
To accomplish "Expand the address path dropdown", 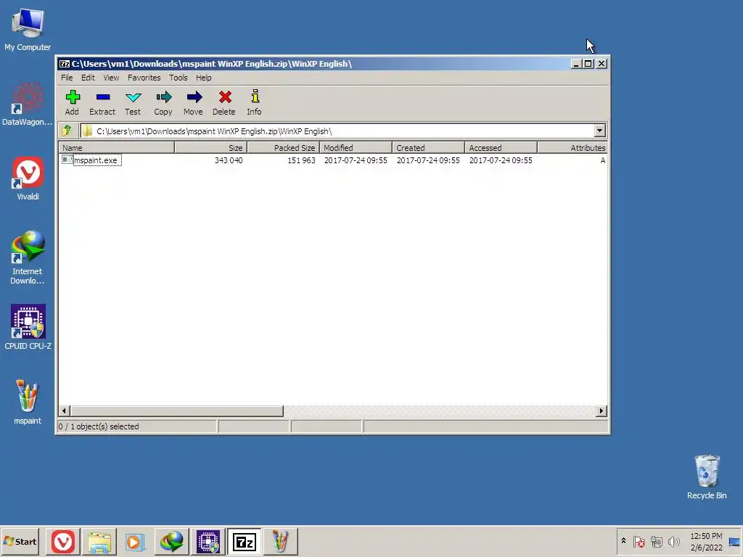I will click(599, 131).
